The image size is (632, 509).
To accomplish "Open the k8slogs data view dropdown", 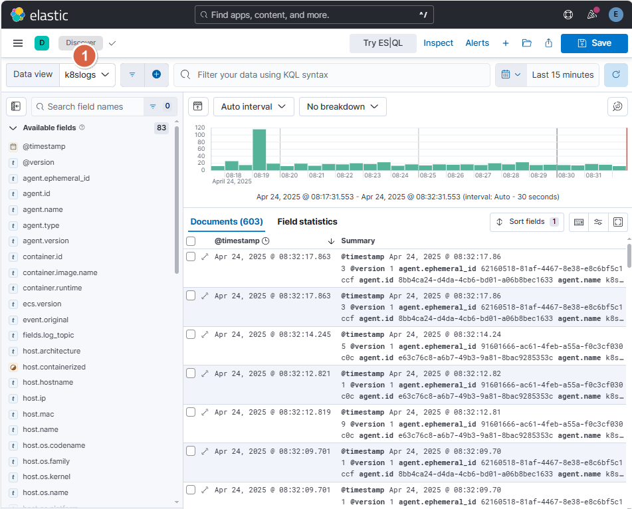I will coord(87,74).
